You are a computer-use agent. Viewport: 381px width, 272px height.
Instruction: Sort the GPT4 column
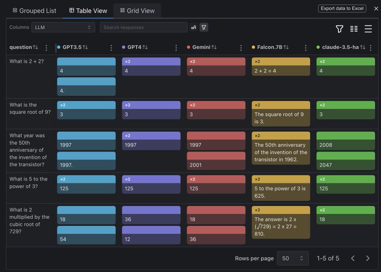(x=145, y=47)
